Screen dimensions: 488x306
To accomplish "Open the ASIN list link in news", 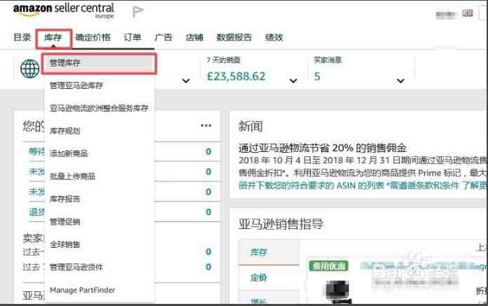I will [312, 186].
